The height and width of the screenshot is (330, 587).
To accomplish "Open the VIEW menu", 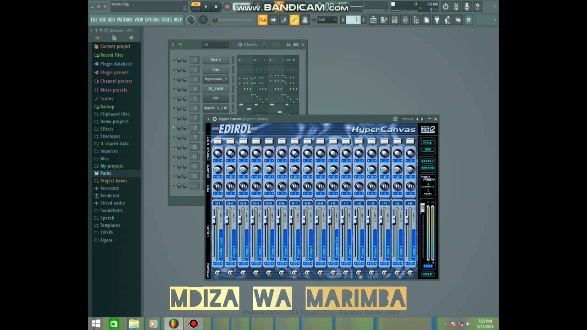I will (138, 20).
